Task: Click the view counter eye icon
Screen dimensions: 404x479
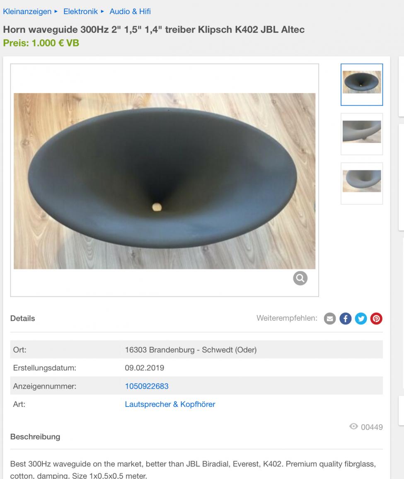Action: click(x=353, y=426)
